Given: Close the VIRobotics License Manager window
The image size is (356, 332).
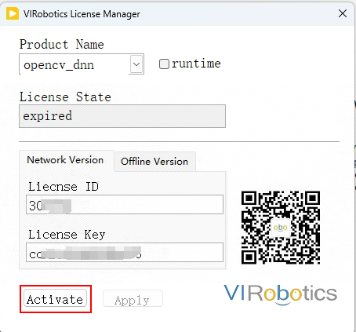Looking at the screenshot, I should coord(343,13).
